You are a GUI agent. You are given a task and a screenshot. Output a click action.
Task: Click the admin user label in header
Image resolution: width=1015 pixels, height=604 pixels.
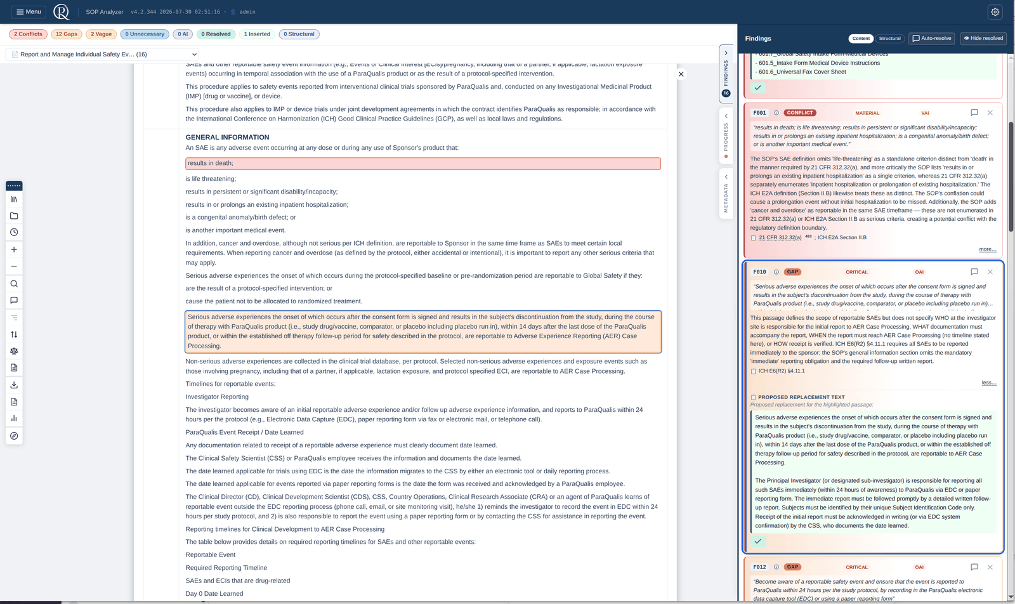(x=247, y=12)
